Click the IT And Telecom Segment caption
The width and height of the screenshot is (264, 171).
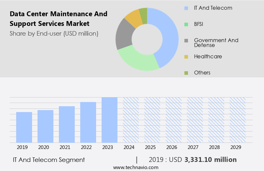pyautogui.click(x=49, y=160)
